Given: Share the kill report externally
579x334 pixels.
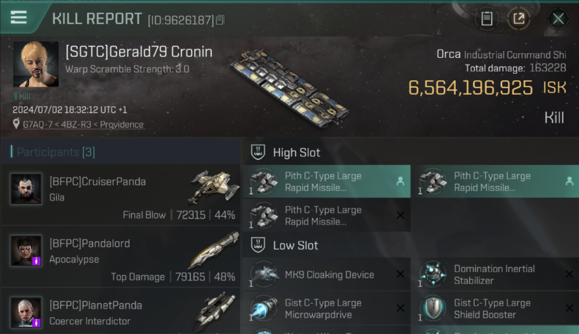Looking at the screenshot, I should click(519, 19).
